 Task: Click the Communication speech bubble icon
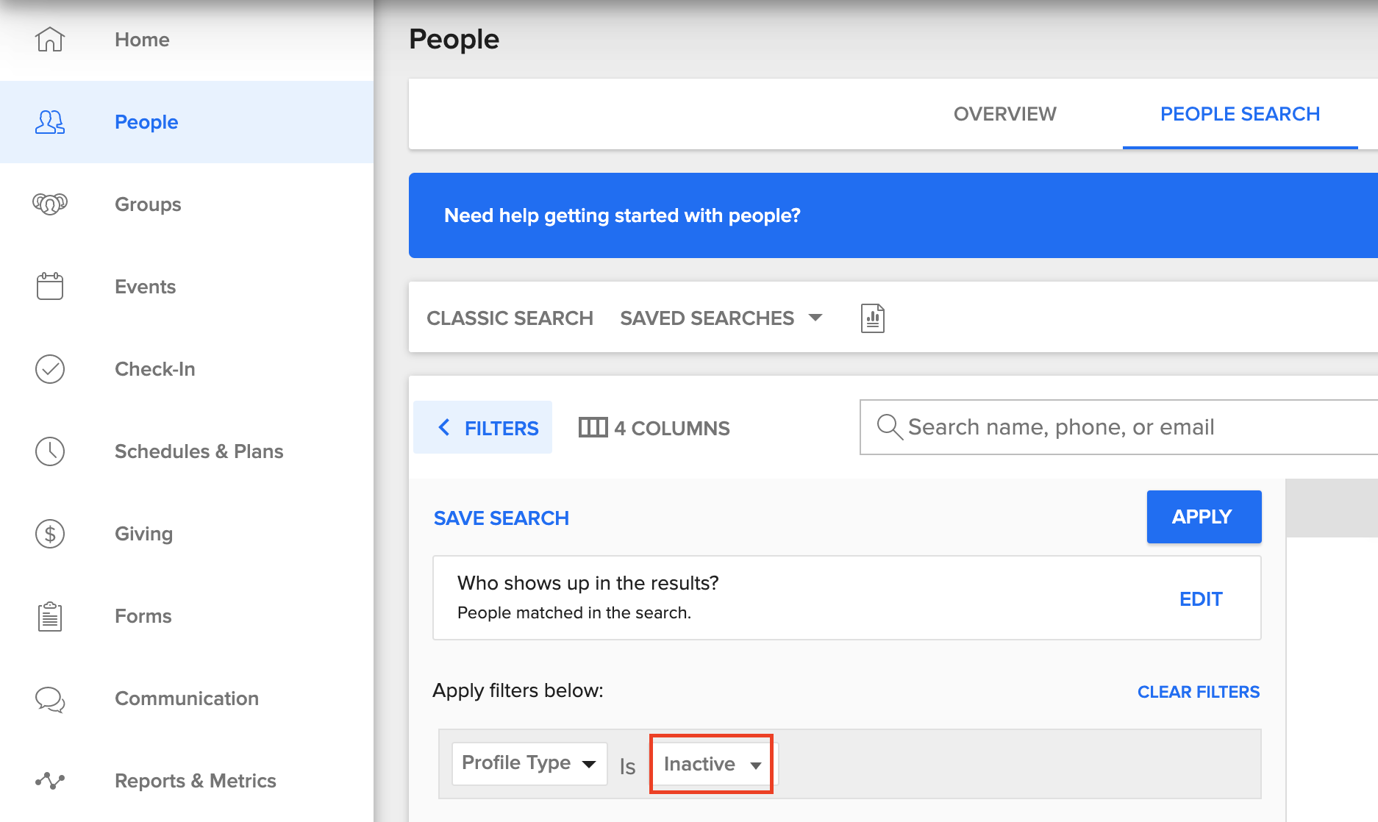(x=49, y=699)
